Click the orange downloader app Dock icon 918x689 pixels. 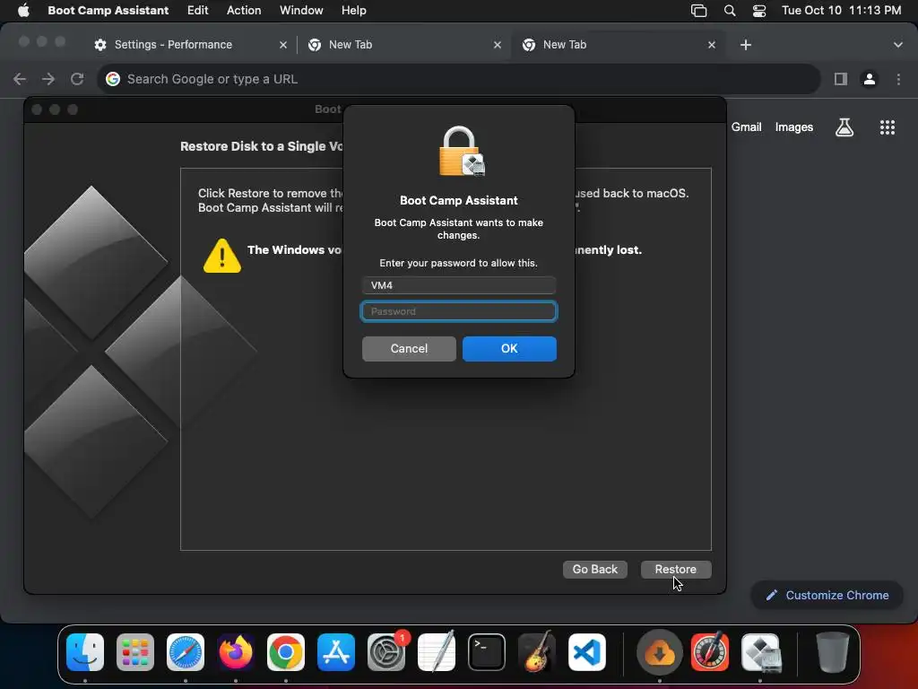coord(660,652)
